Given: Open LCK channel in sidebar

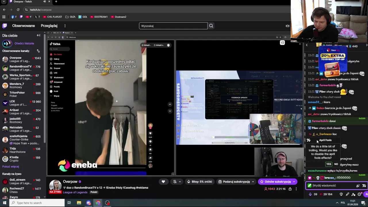Looking at the screenshot, I should 22,103.
